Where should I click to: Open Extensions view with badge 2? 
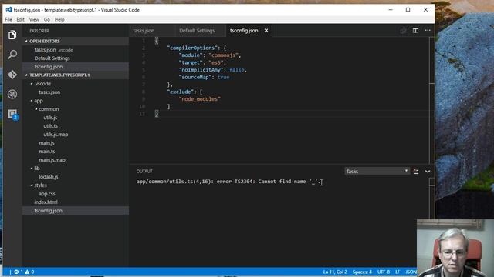[12, 114]
